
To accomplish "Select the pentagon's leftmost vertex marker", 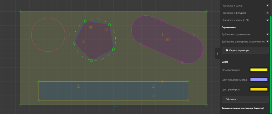I will (74, 43).
